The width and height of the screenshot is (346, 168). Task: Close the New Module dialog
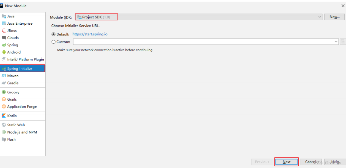(343, 6)
